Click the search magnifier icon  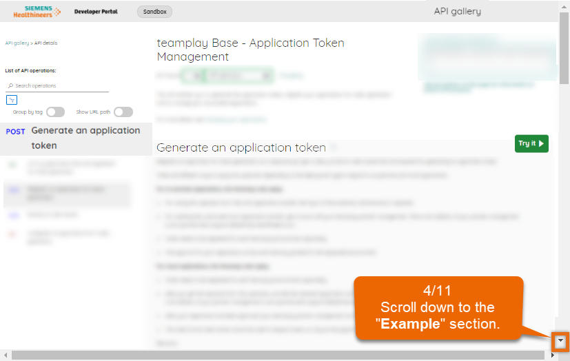[10, 86]
